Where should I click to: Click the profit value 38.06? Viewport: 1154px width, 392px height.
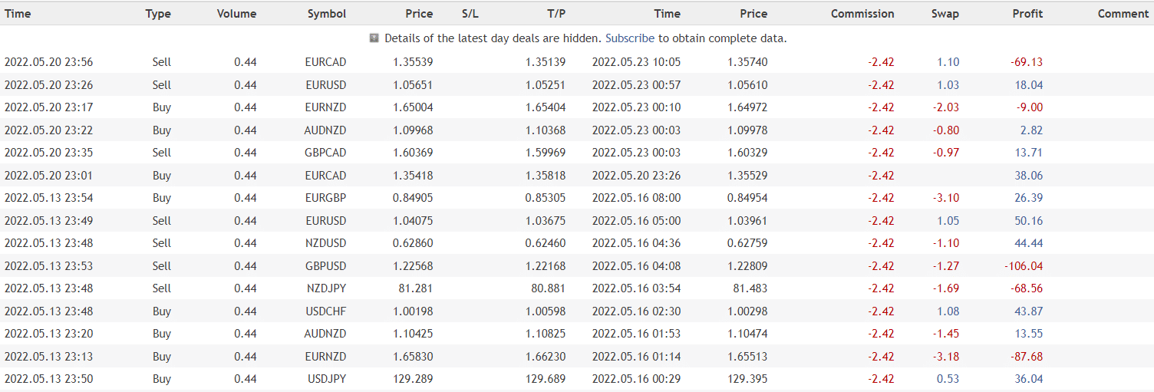[1029, 176]
